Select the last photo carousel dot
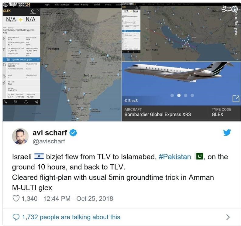Image resolution: width=241 pixels, height=226 pixels. click(x=192, y=95)
